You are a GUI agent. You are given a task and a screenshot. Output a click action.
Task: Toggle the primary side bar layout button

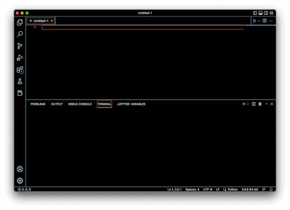[255, 13]
